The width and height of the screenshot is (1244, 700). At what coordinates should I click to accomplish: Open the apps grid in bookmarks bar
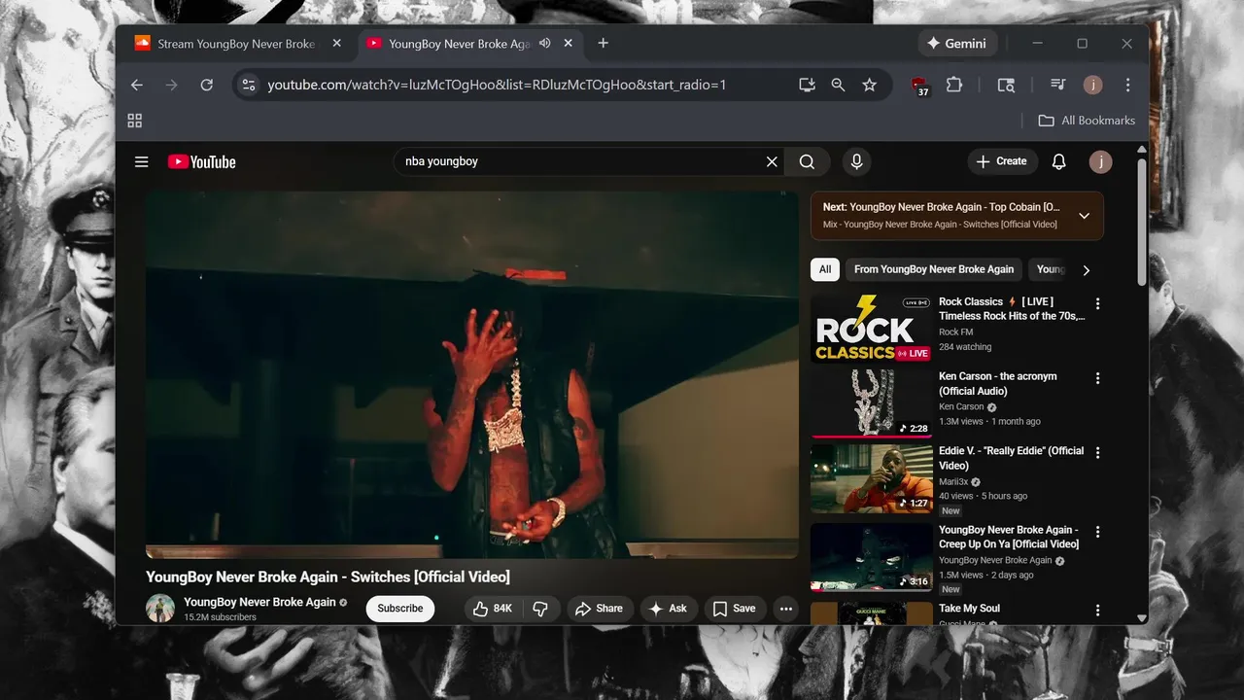pos(135,121)
